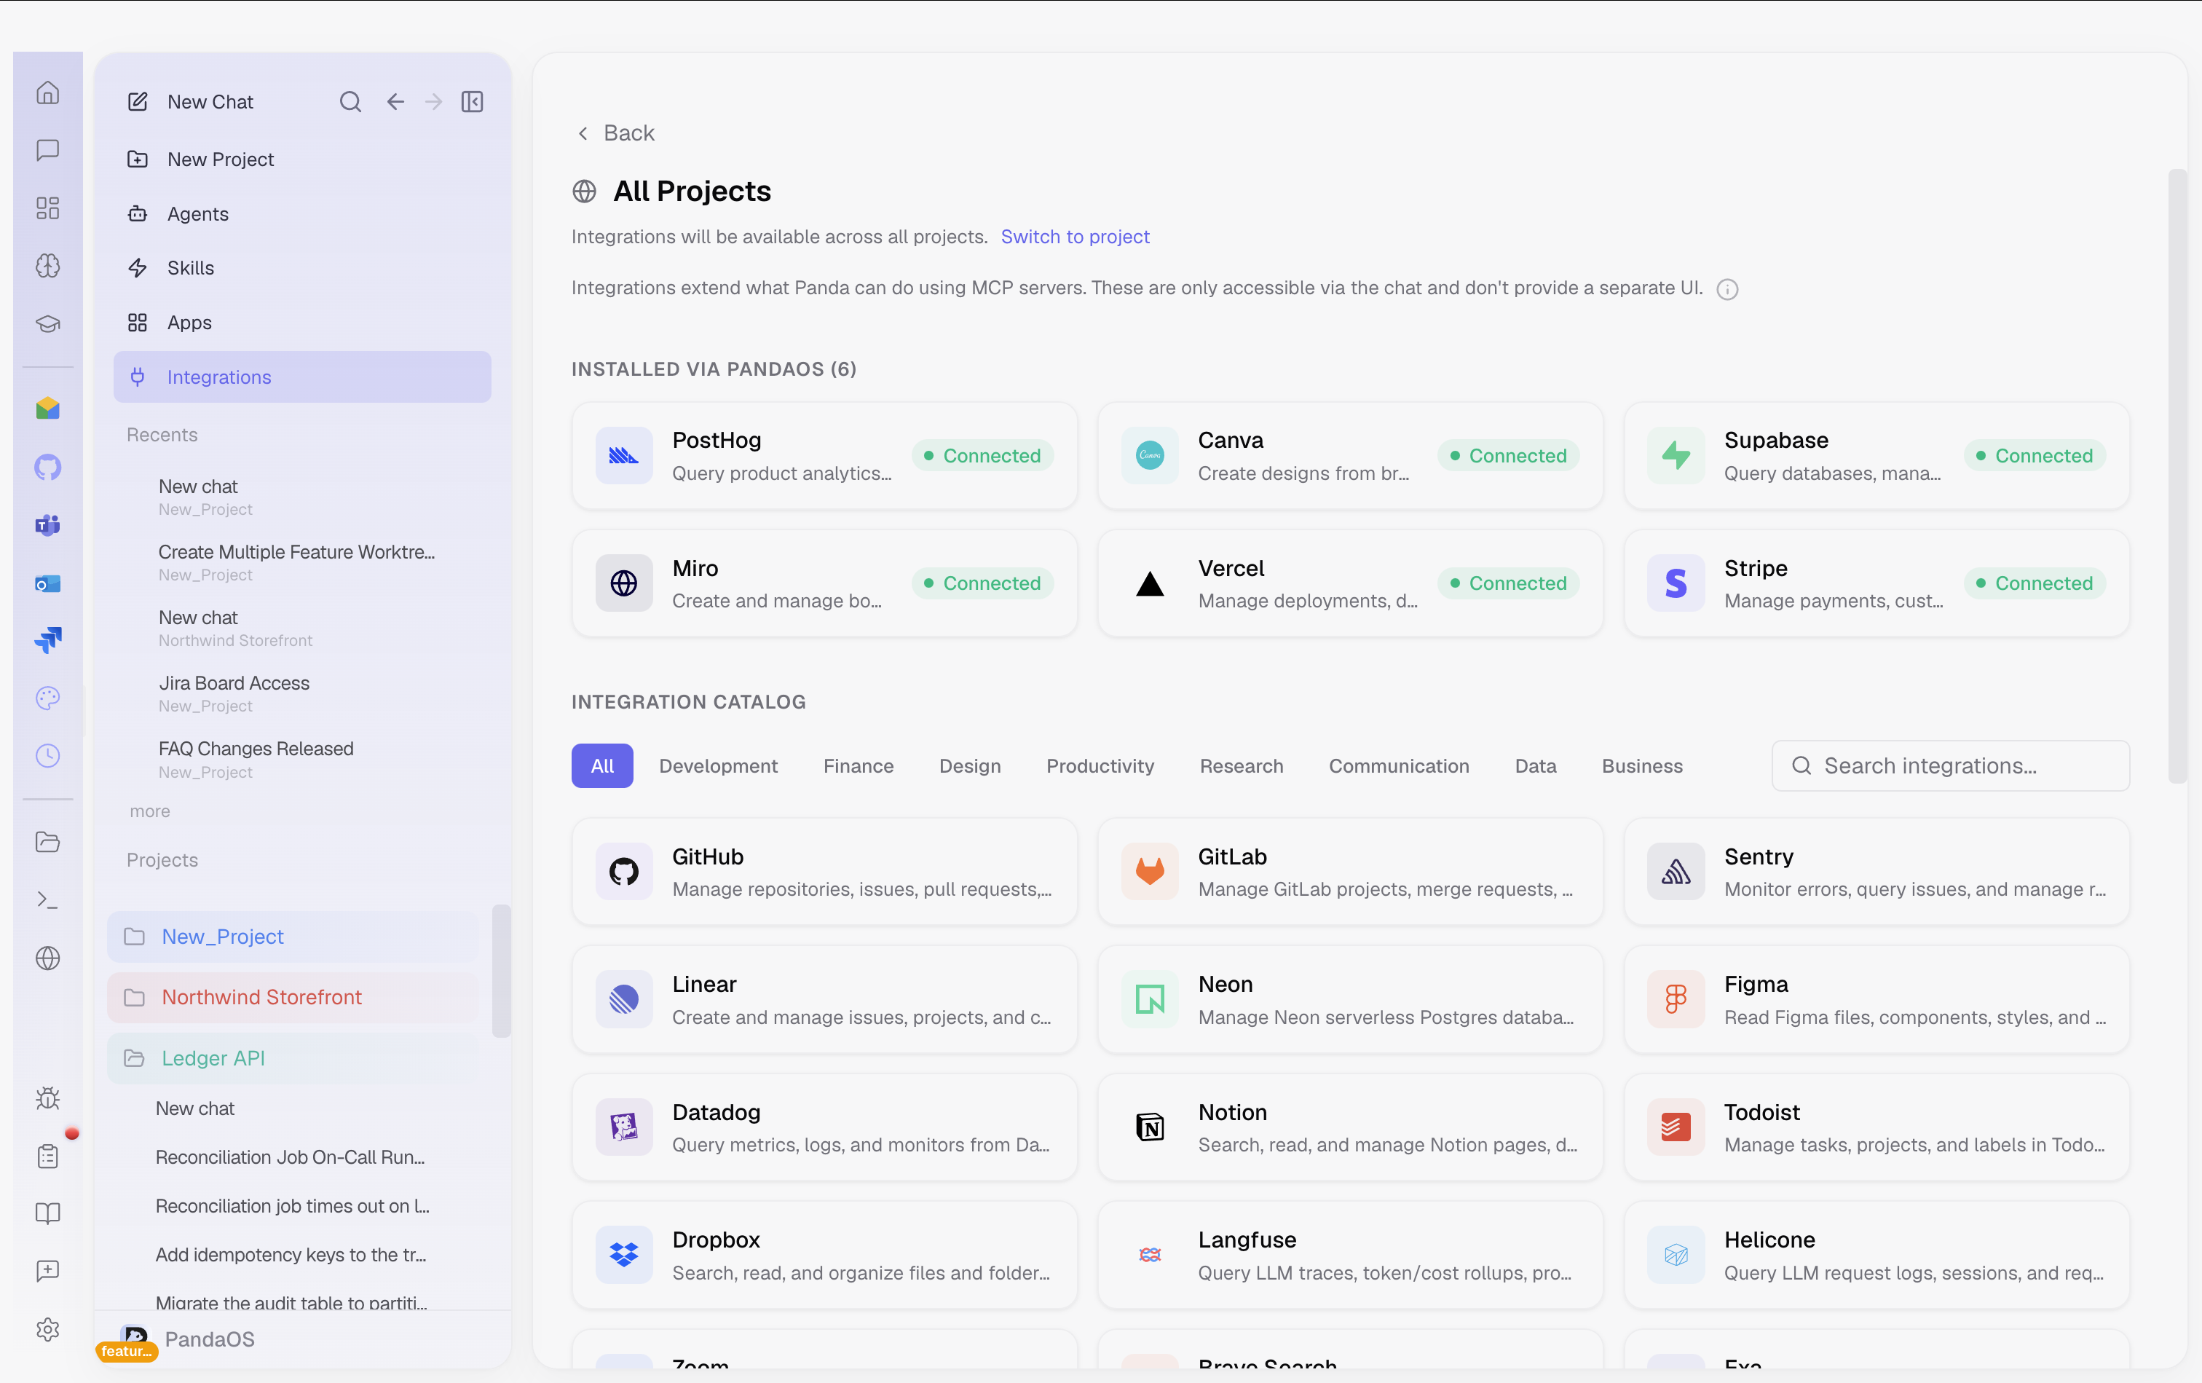Click the main page vertical scrollbar
This screenshot has width=2202, height=1383.
pyautogui.click(x=2177, y=476)
